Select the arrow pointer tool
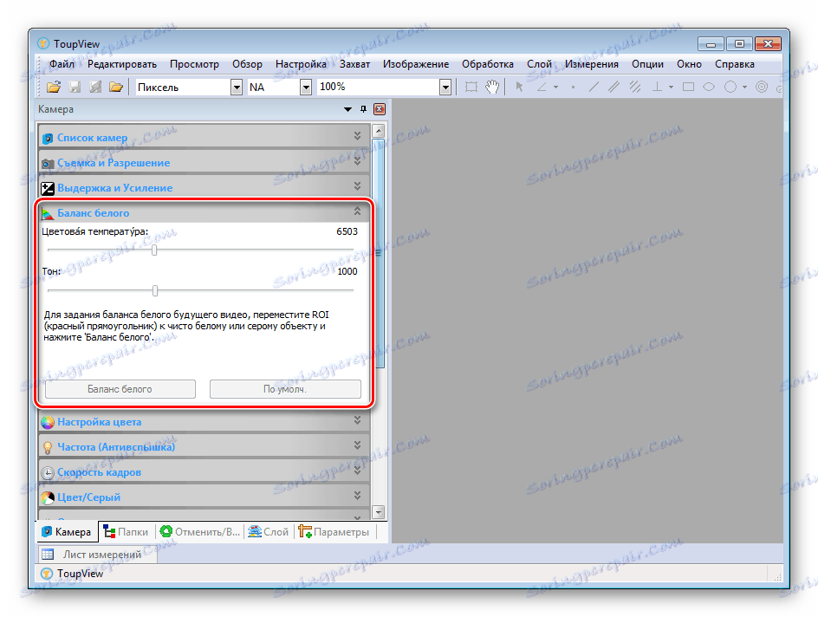The image size is (818, 617). point(519,88)
